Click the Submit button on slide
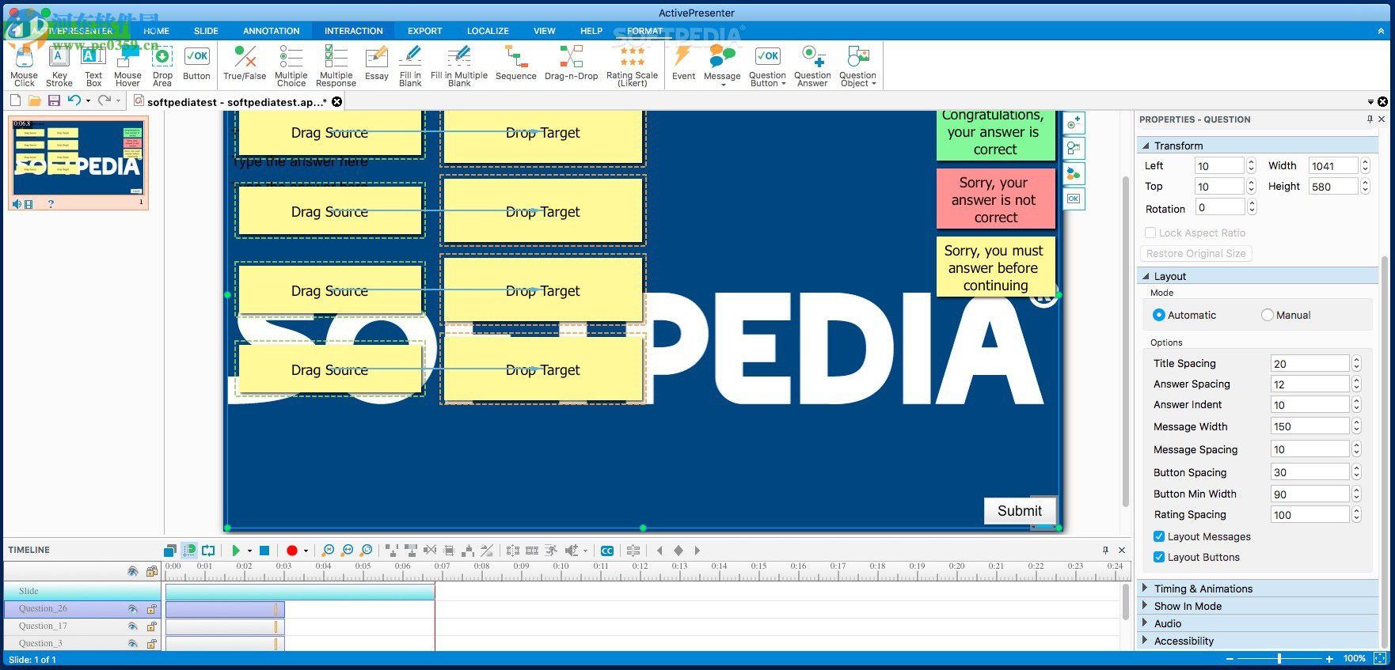 pyautogui.click(x=1020, y=511)
